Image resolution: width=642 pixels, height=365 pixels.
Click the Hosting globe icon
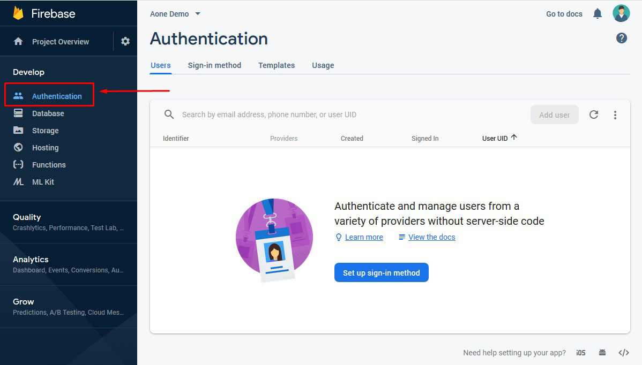pos(18,148)
